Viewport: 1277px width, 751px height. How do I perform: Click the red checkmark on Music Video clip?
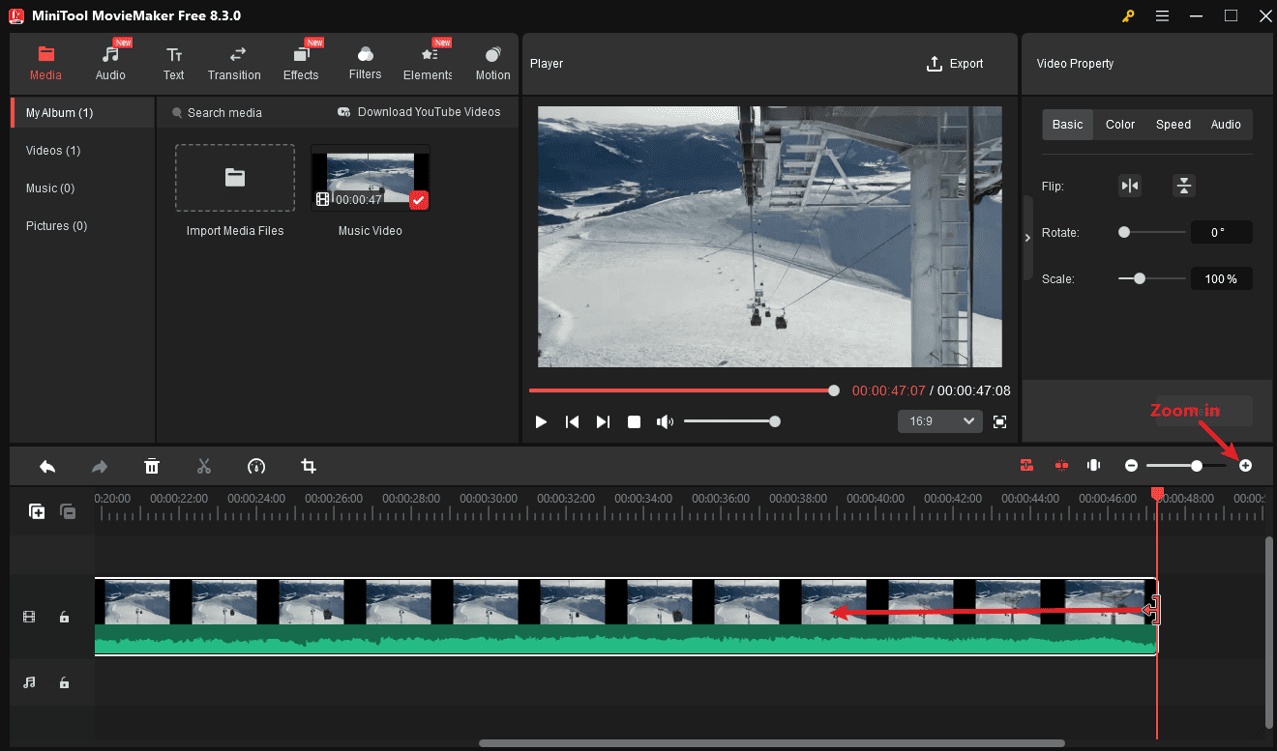[x=419, y=200]
